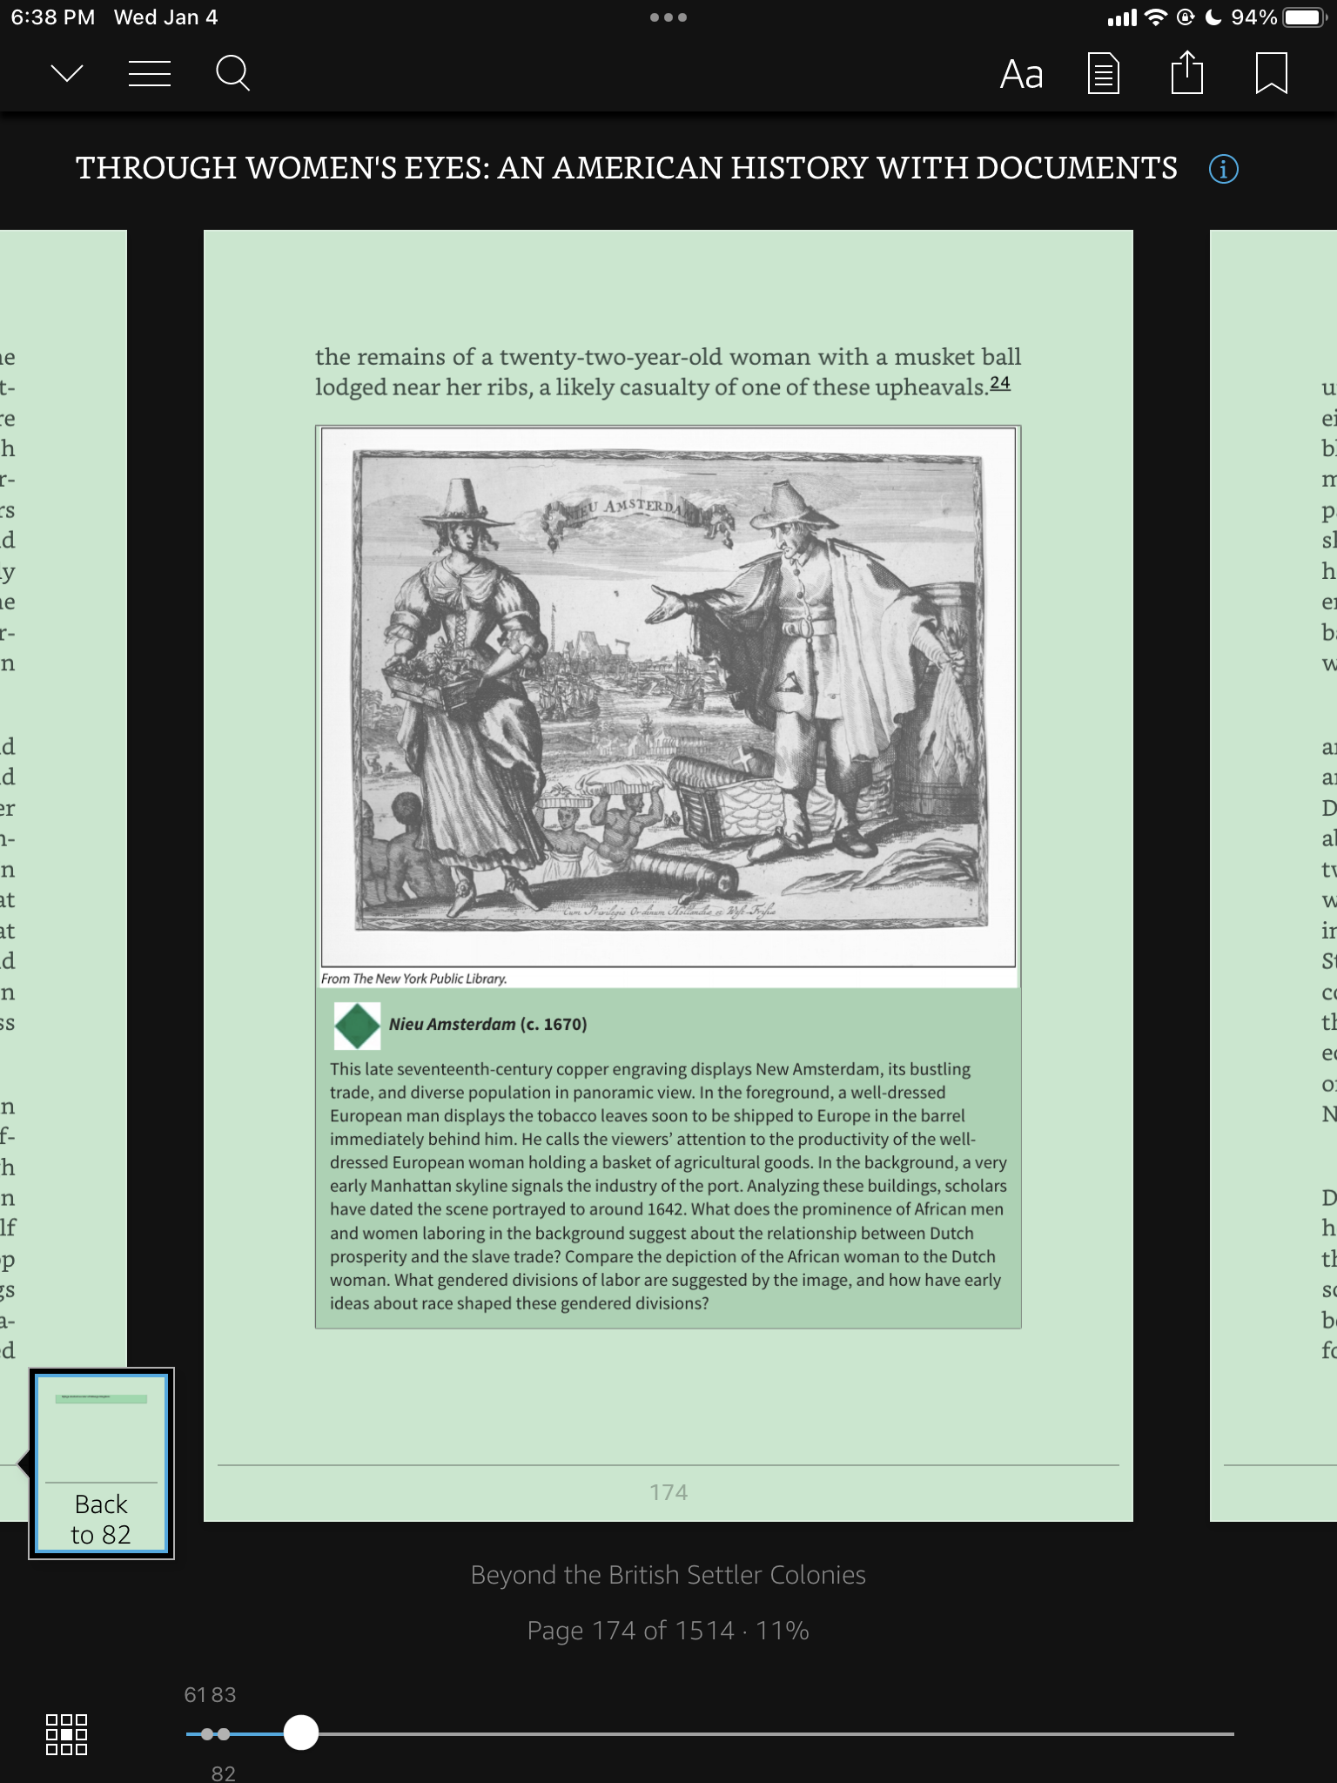
Task: Tap the book title heading
Action: click(627, 168)
